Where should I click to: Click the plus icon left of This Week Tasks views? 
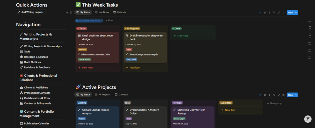67,13
